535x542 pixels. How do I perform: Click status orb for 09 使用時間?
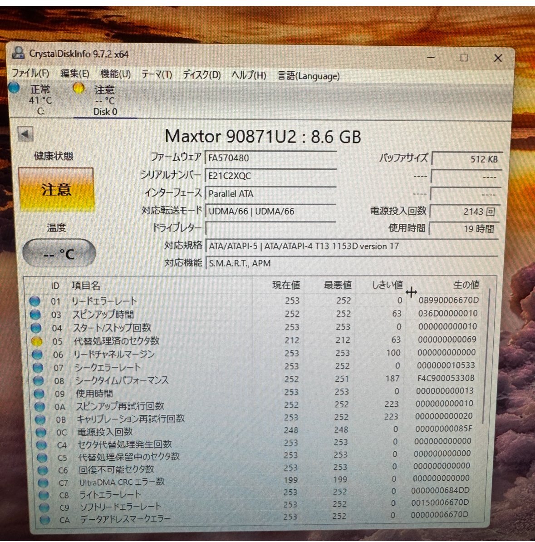(39, 394)
